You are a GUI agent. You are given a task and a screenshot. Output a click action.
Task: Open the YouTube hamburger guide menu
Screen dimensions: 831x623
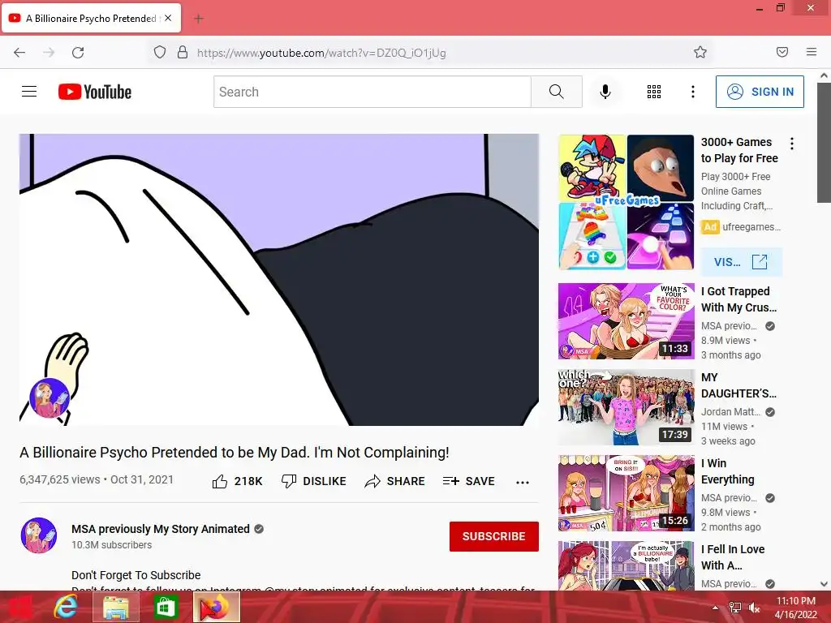[29, 92]
